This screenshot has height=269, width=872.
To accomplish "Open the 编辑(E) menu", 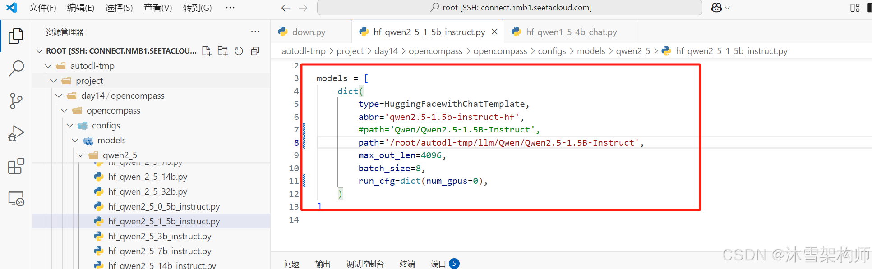I will 80,8.
